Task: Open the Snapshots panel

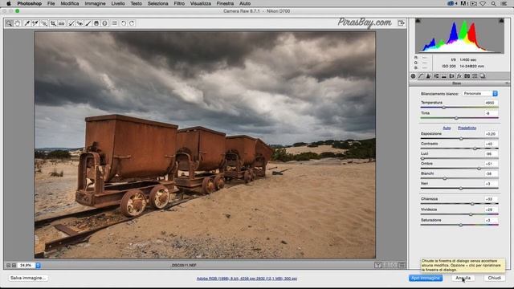Action: pyautogui.click(x=483, y=76)
